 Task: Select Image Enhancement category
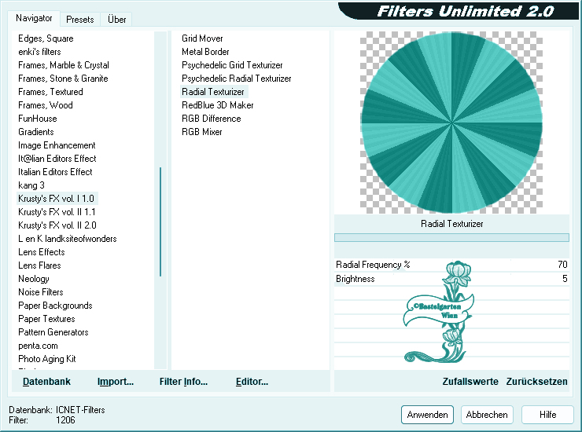(x=57, y=145)
